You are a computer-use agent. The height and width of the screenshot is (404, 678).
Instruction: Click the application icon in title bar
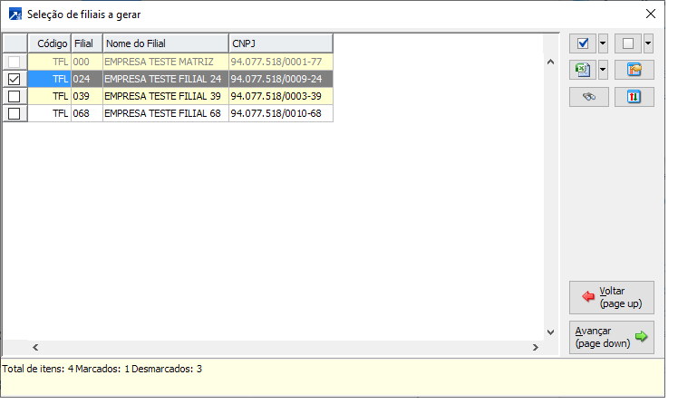point(15,14)
